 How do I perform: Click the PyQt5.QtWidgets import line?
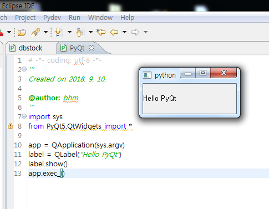pyautogui.click(x=80, y=126)
